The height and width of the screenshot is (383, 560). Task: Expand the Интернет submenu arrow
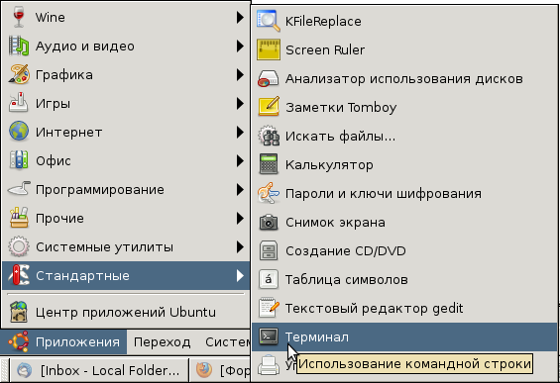[240, 132]
